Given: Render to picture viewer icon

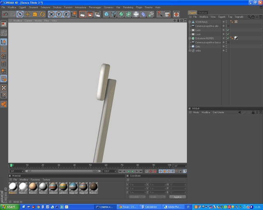Looking at the screenshot, I should point(90,14).
